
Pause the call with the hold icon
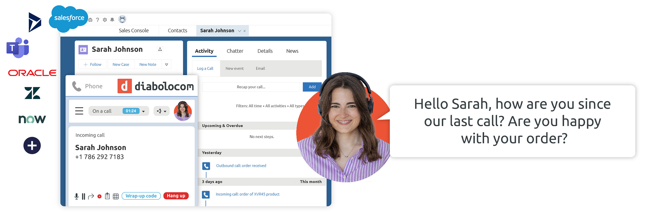pos(83,196)
